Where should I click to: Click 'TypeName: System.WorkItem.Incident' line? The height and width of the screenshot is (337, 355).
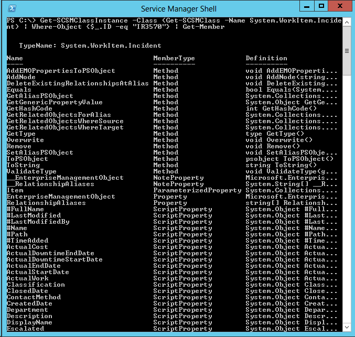coord(90,46)
